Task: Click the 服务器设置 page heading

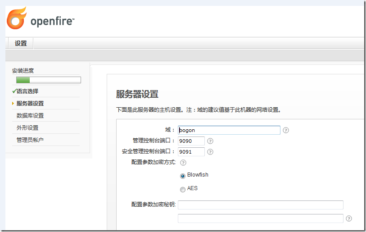Action: click(x=137, y=95)
